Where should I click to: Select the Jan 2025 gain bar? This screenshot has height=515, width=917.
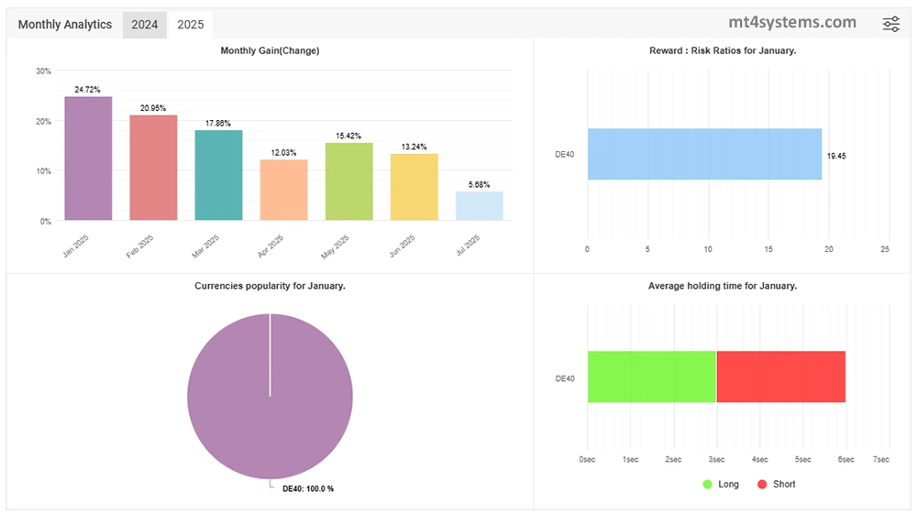tap(88, 159)
